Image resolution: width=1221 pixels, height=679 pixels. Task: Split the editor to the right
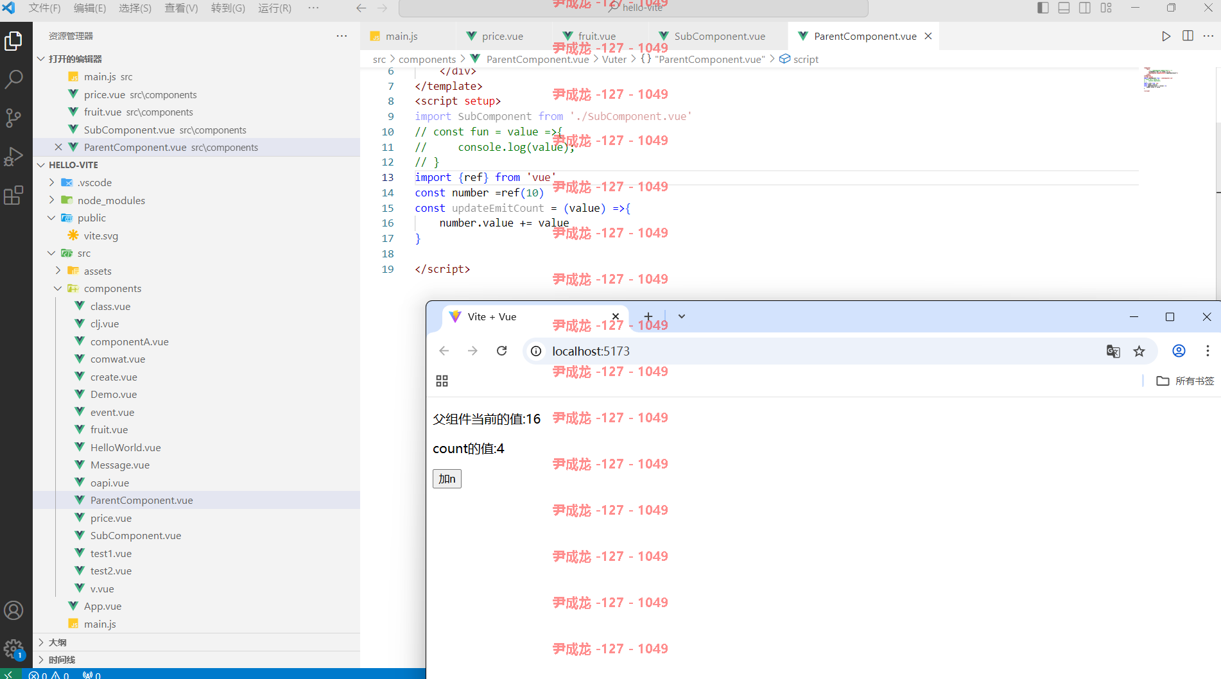(x=1188, y=36)
